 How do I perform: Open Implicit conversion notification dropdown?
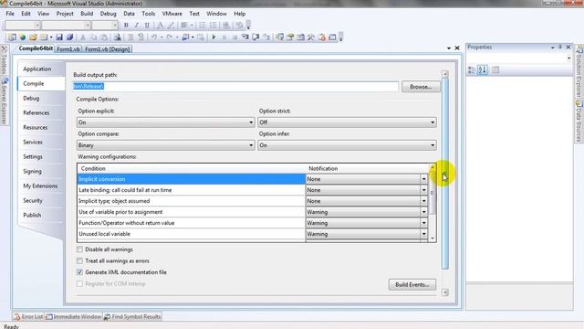click(423, 179)
